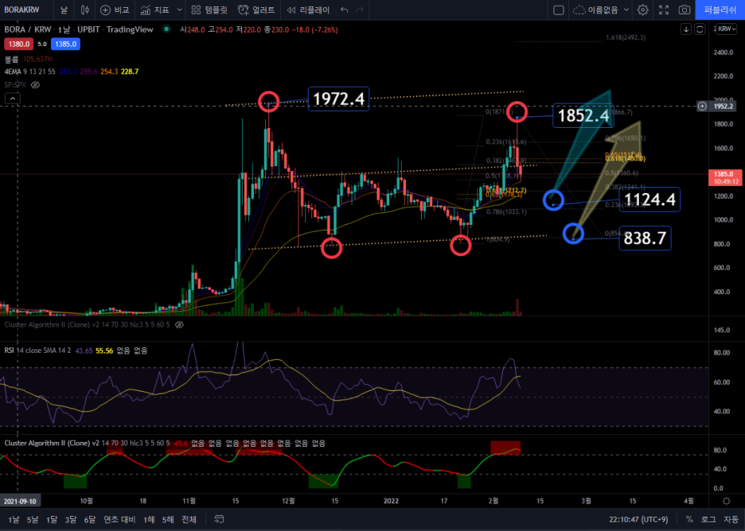Screen dimensions: 745x531
Task: Toggle the SP:SPX visibility eye
Action: 35,85
